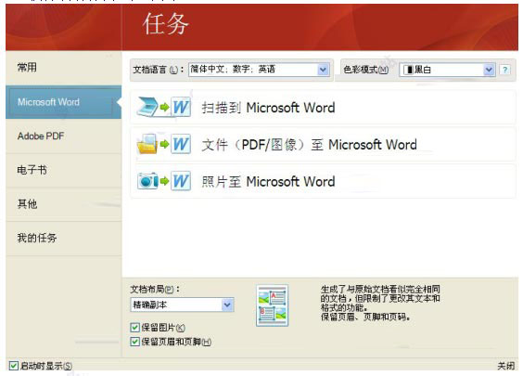Toggle the 保留图片 checkbox
This screenshot has width=523, height=376.
coord(134,327)
